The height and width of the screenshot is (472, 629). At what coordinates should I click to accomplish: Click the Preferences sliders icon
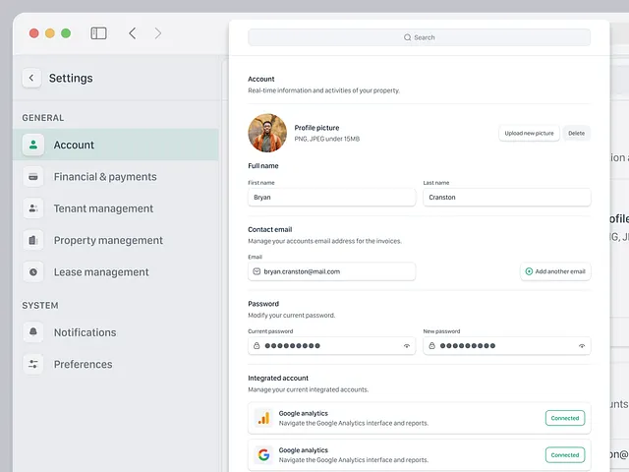pyautogui.click(x=33, y=364)
